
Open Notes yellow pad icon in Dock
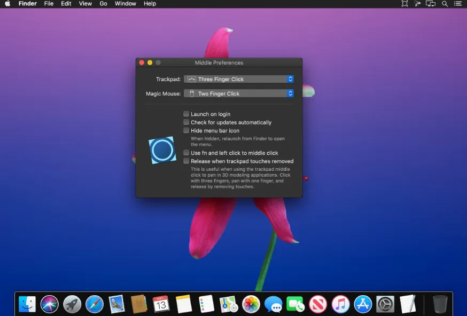(x=184, y=304)
